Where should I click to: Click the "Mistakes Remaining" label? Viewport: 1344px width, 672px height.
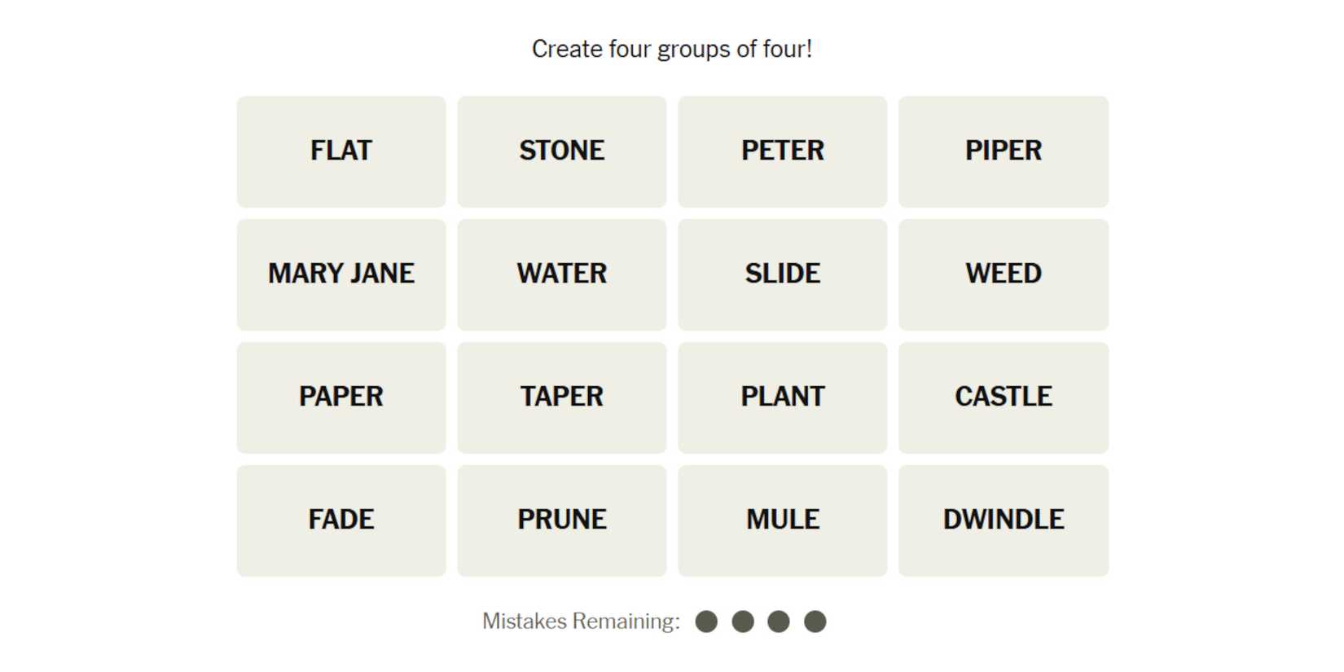pos(581,621)
